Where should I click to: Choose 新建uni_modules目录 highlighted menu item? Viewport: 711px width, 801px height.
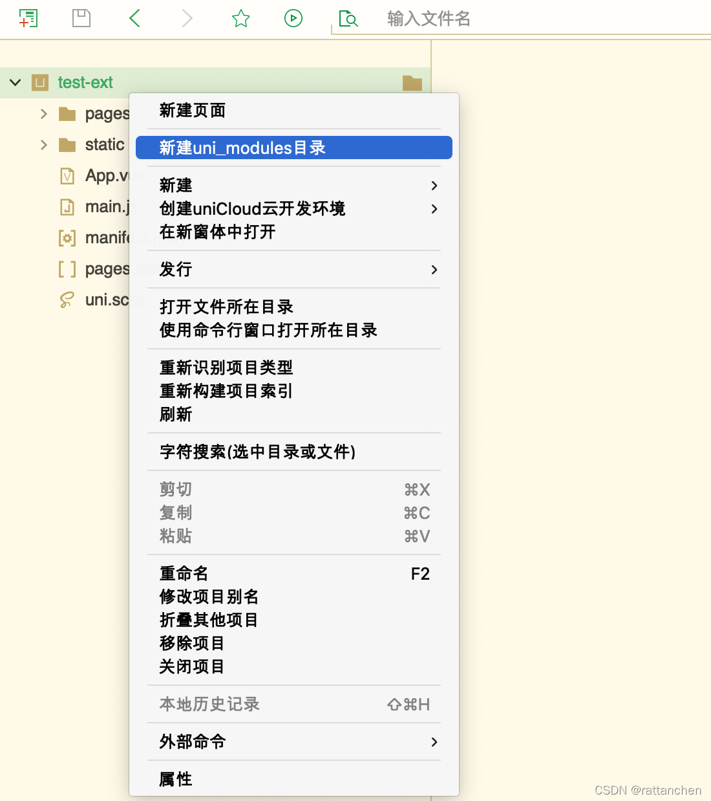click(242, 148)
